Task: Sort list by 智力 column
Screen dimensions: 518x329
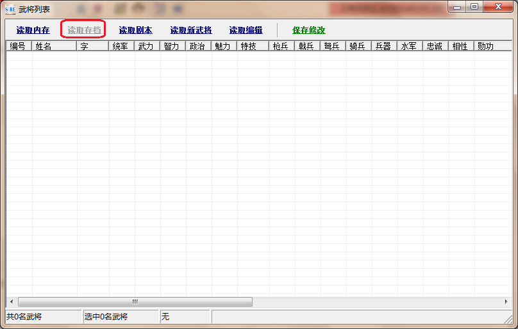Action: 173,46
